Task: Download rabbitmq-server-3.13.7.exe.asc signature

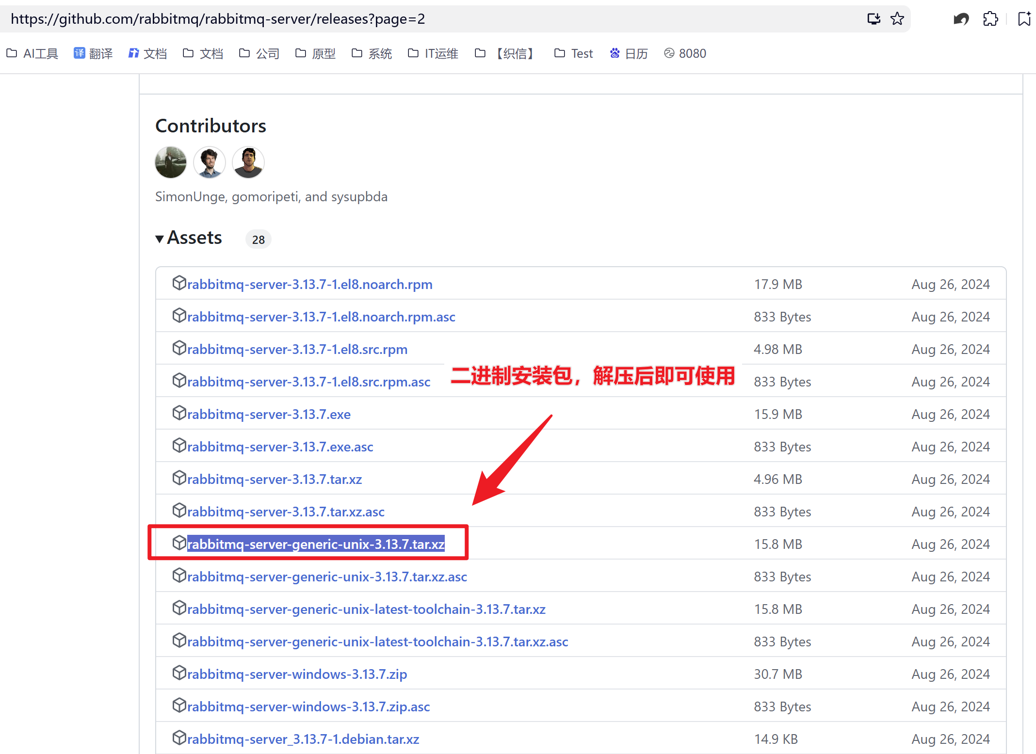Action: tap(280, 447)
